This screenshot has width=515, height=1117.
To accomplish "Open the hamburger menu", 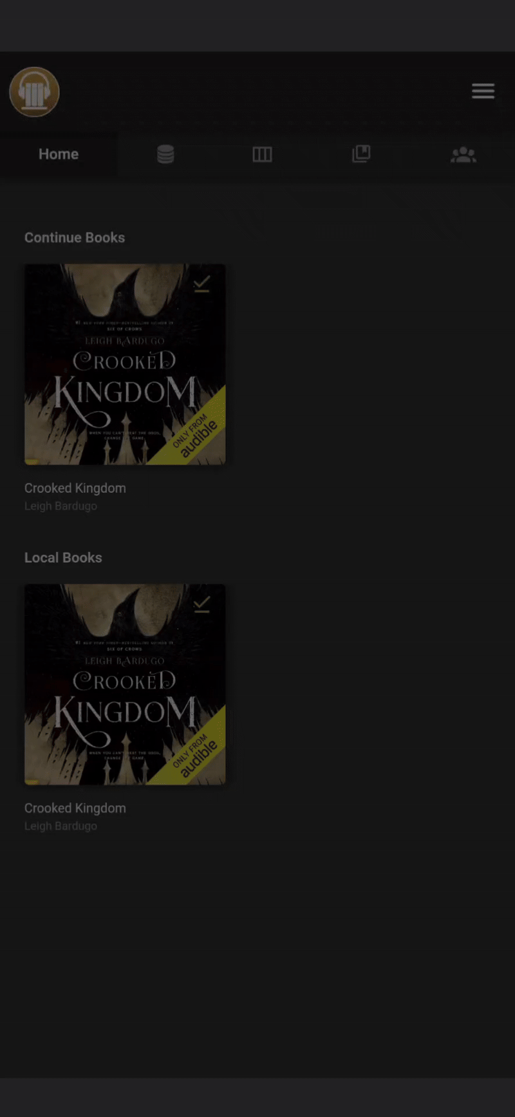I will [483, 91].
